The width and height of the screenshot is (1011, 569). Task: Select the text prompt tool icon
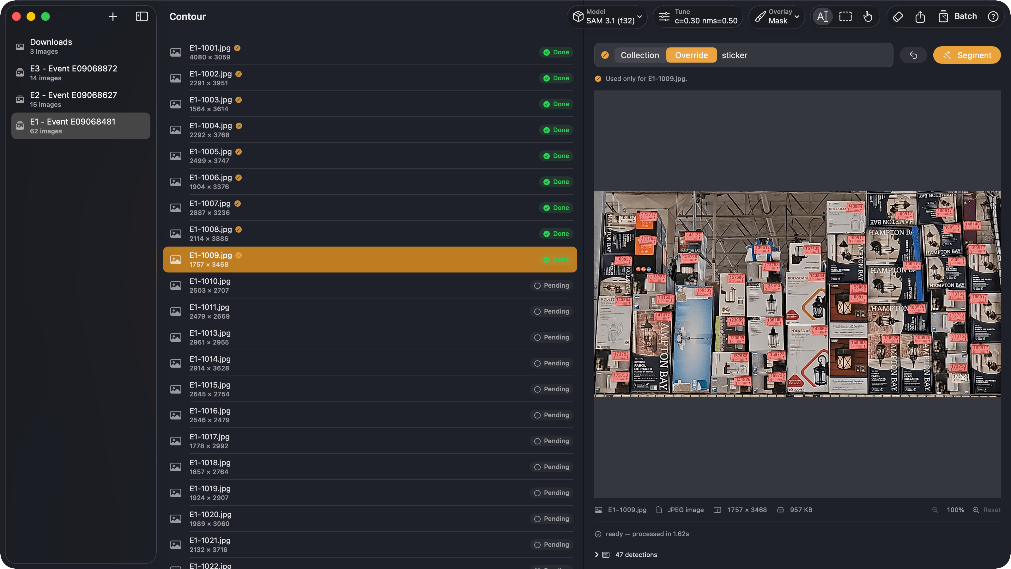point(822,16)
